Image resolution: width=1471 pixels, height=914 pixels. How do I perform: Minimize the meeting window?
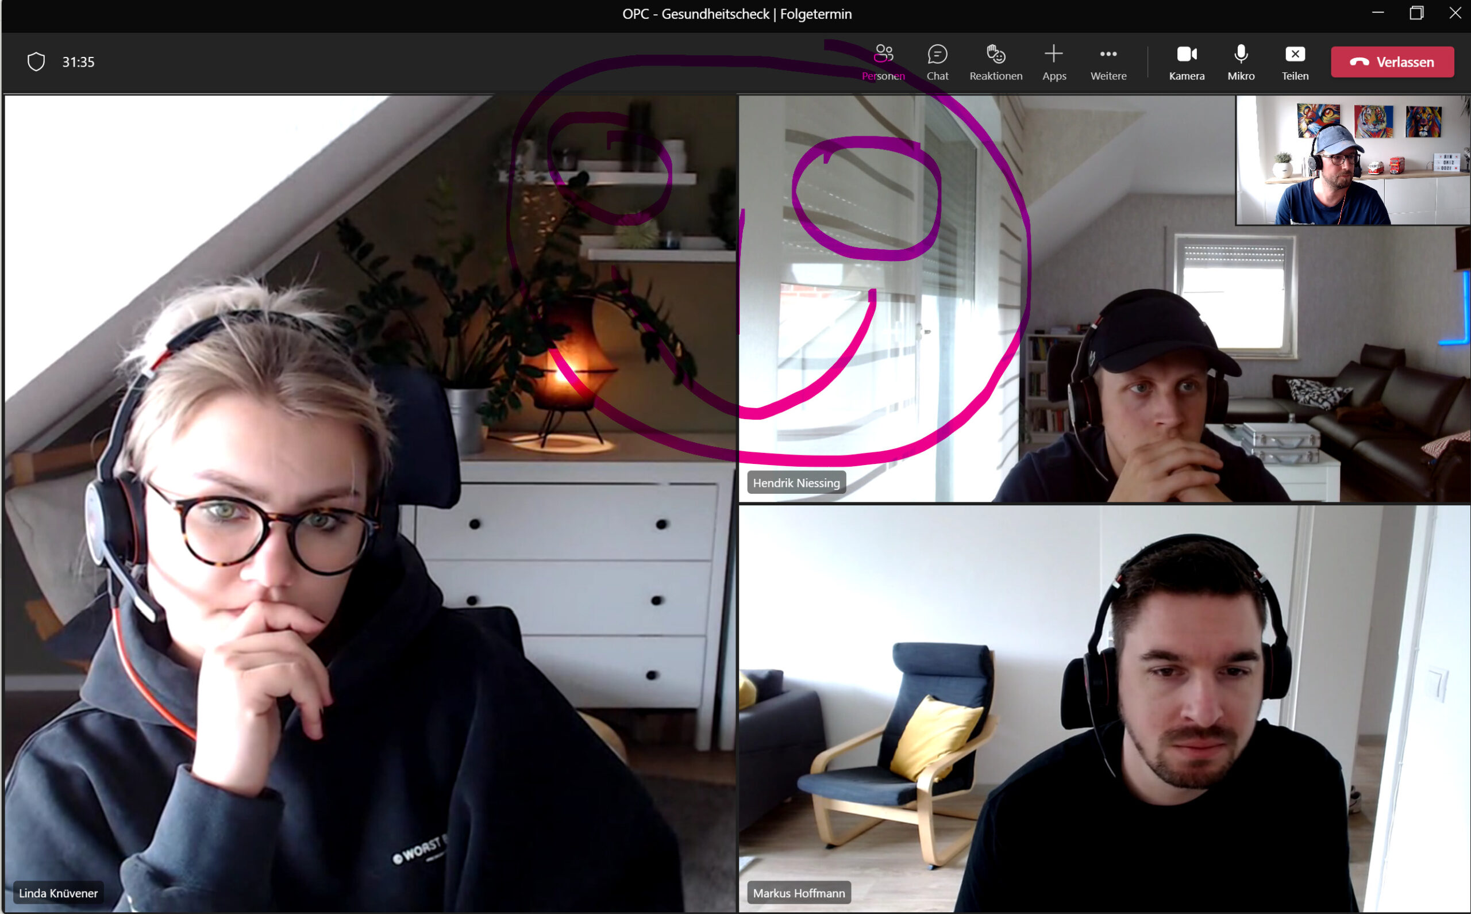pos(1377,13)
